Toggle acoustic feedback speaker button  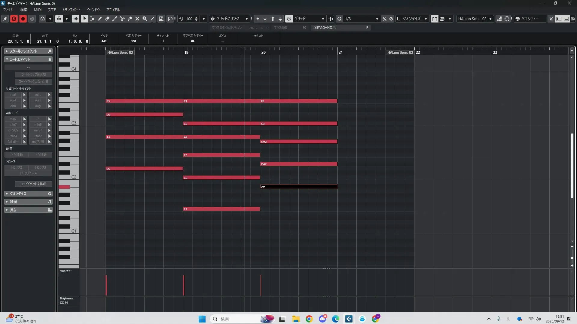coord(75,19)
